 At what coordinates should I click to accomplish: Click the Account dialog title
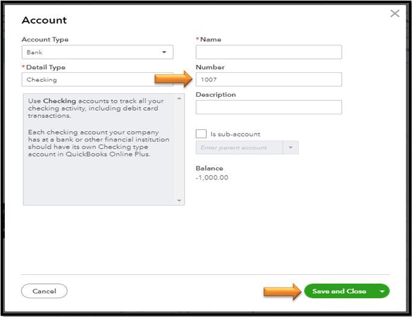44,20
